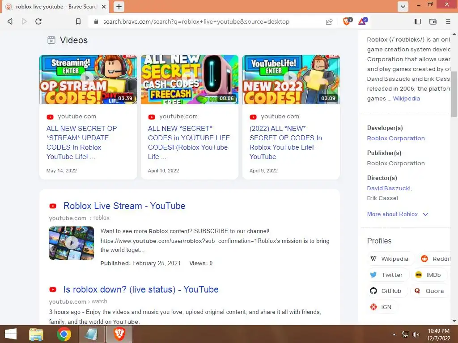Open Is roblox down? (live status) result
Viewport: 458px width, 343px height.
(x=141, y=289)
